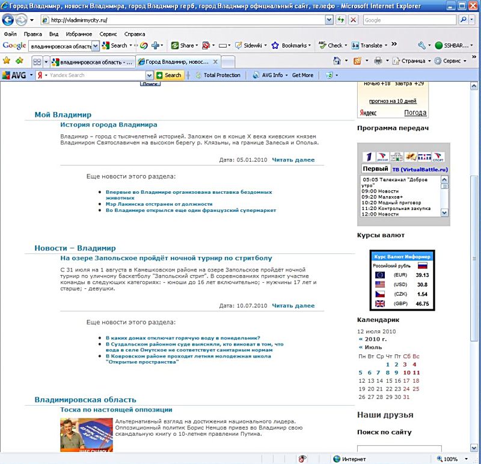Click the Translate toolbar icon
This screenshot has height=464, width=481.
[x=355, y=46]
